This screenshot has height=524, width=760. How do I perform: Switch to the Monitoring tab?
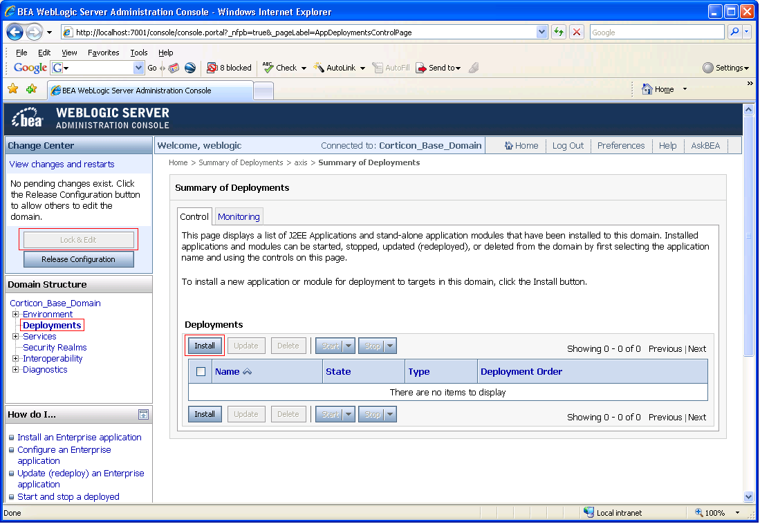[x=239, y=216]
